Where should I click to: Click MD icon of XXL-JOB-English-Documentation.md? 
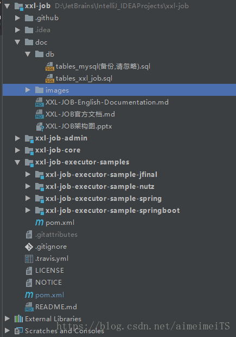tap(39, 102)
